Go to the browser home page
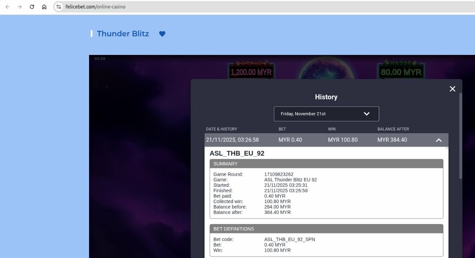The image size is (475, 258). pos(44,7)
